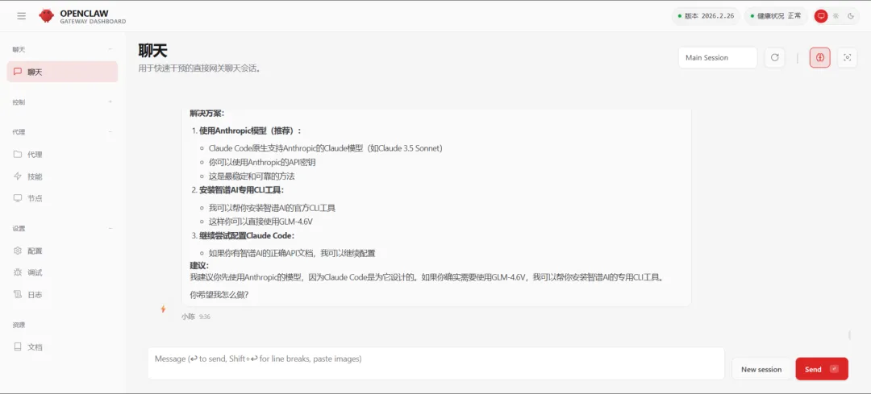
Task: Click '你可以使用Anthropic的API密钥' bullet
Action: tap(262, 162)
